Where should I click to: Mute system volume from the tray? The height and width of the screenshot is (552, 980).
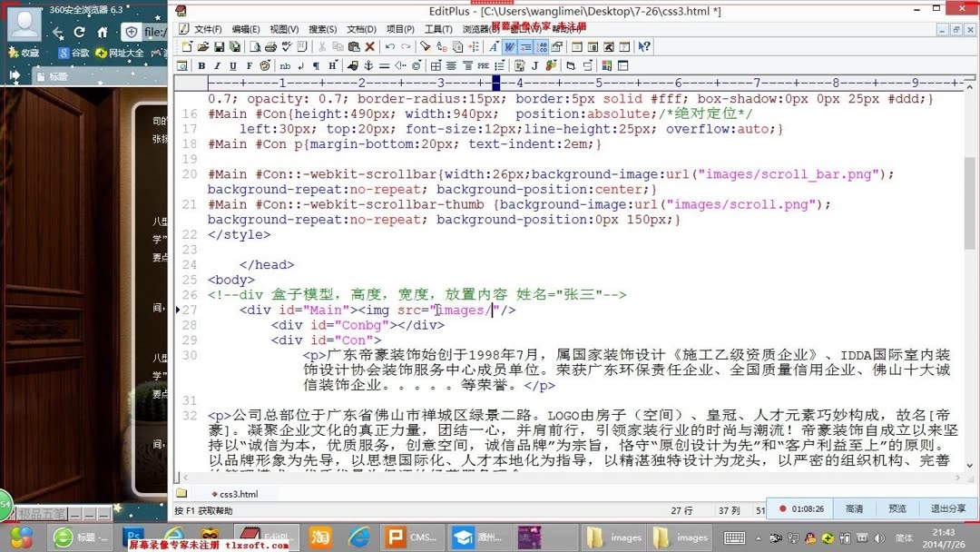(878, 538)
